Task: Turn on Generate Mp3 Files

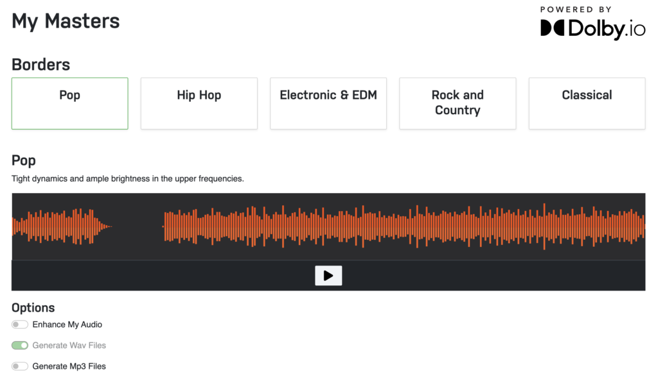Action: [19, 366]
